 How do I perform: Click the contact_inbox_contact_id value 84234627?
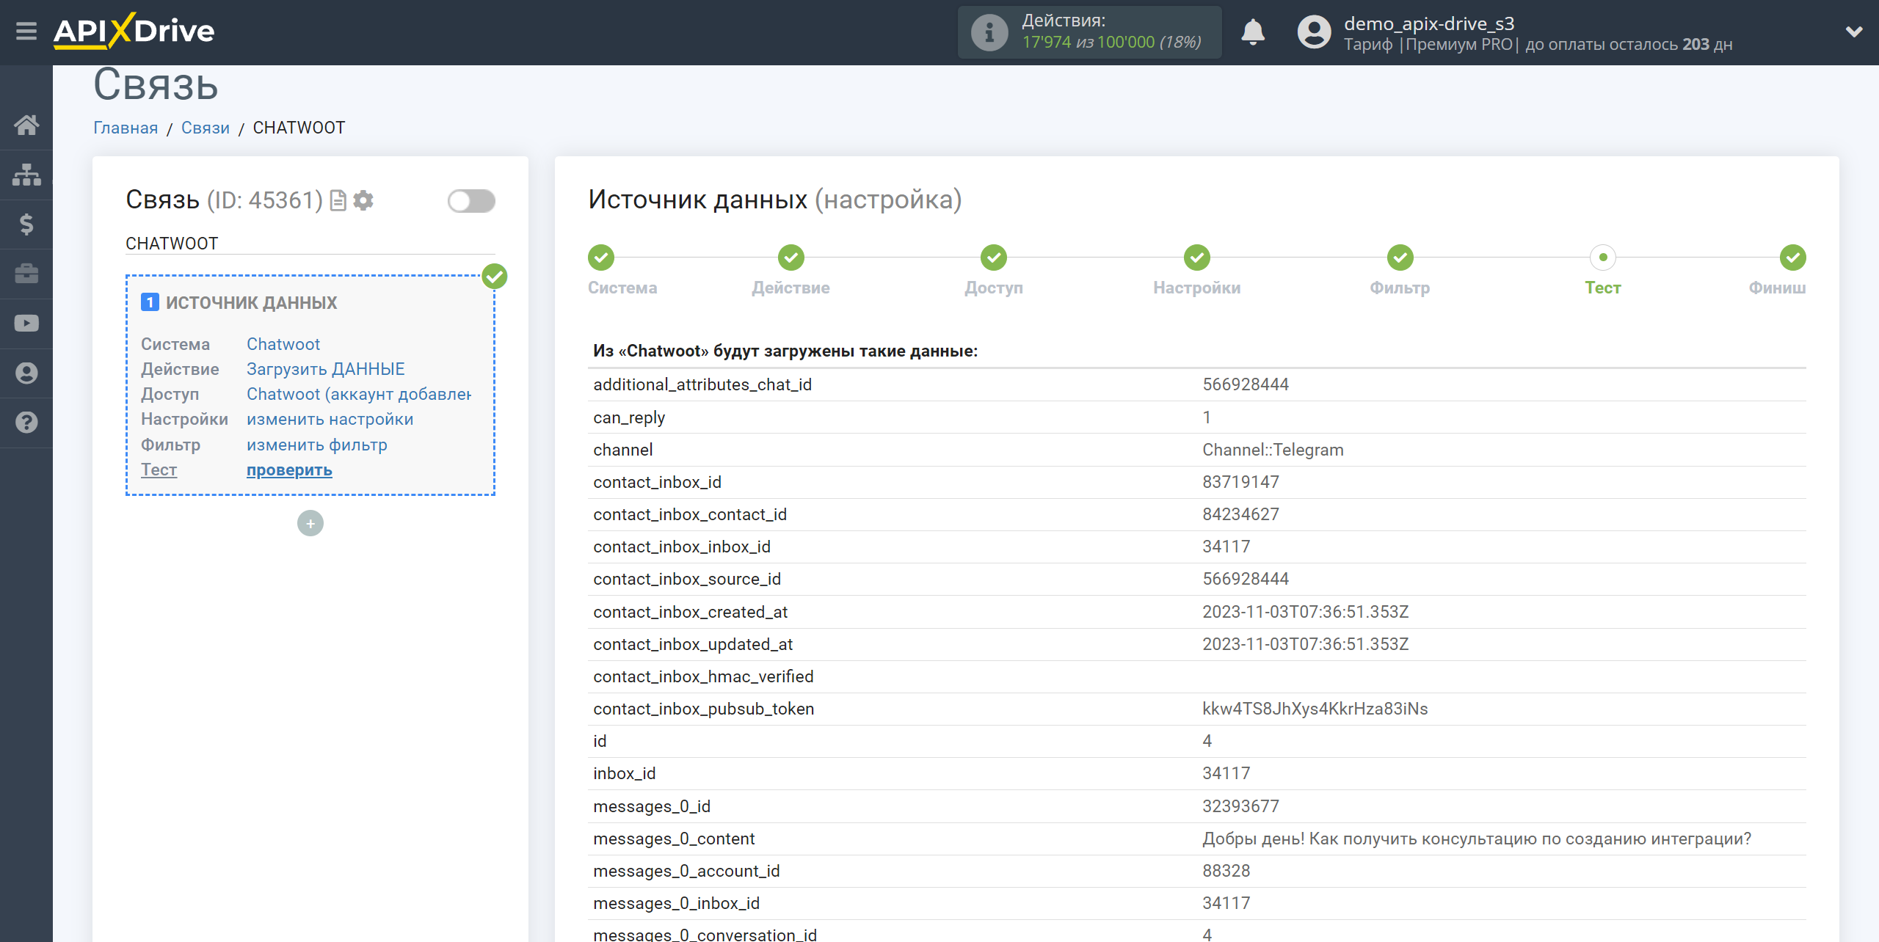(1240, 514)
